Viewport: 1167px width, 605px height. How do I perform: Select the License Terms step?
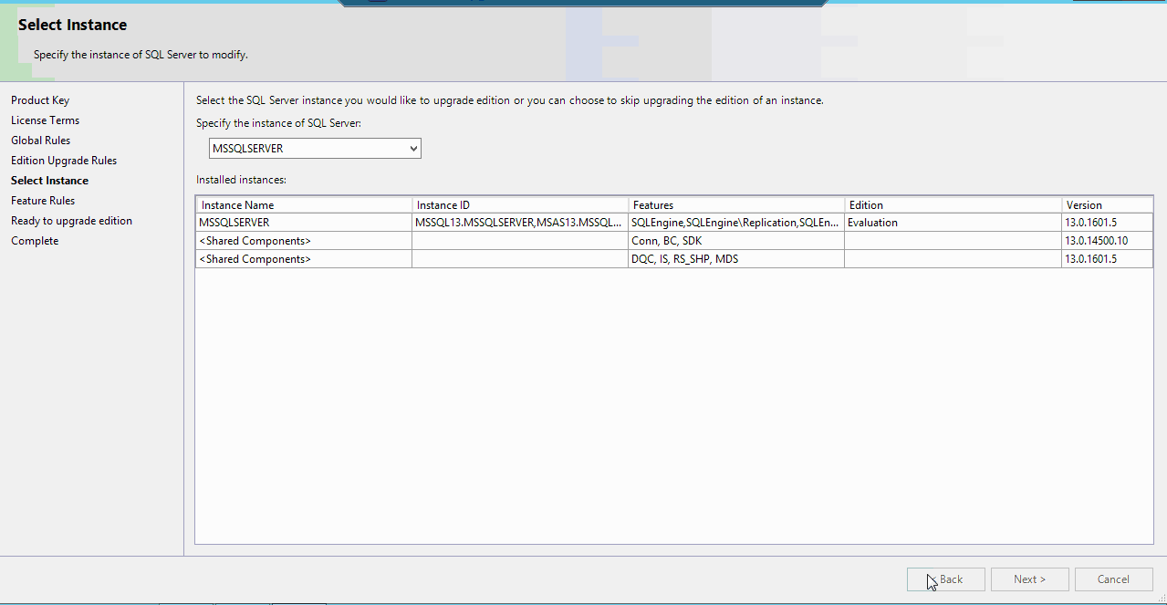tap(45, 120)
